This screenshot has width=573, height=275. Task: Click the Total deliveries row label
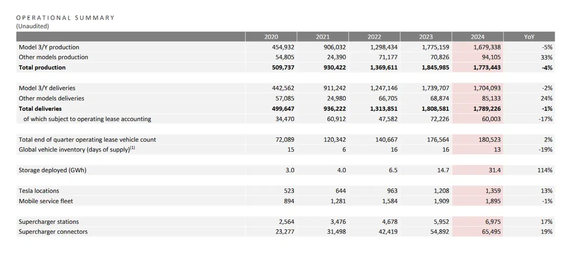(40, 109)
